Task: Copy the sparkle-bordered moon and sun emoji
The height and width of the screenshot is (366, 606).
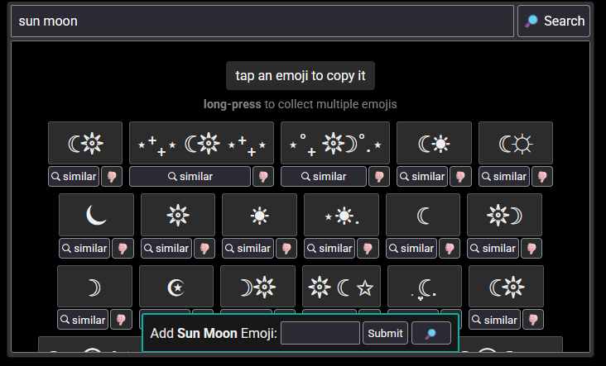Action: [201, 143]
